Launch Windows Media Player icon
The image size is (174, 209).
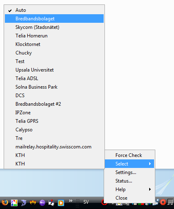click(61, 203)
